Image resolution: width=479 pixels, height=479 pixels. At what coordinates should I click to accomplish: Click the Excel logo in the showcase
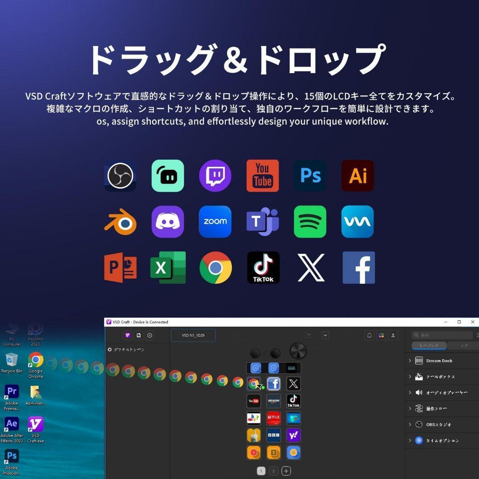click(x=168, y=267)
